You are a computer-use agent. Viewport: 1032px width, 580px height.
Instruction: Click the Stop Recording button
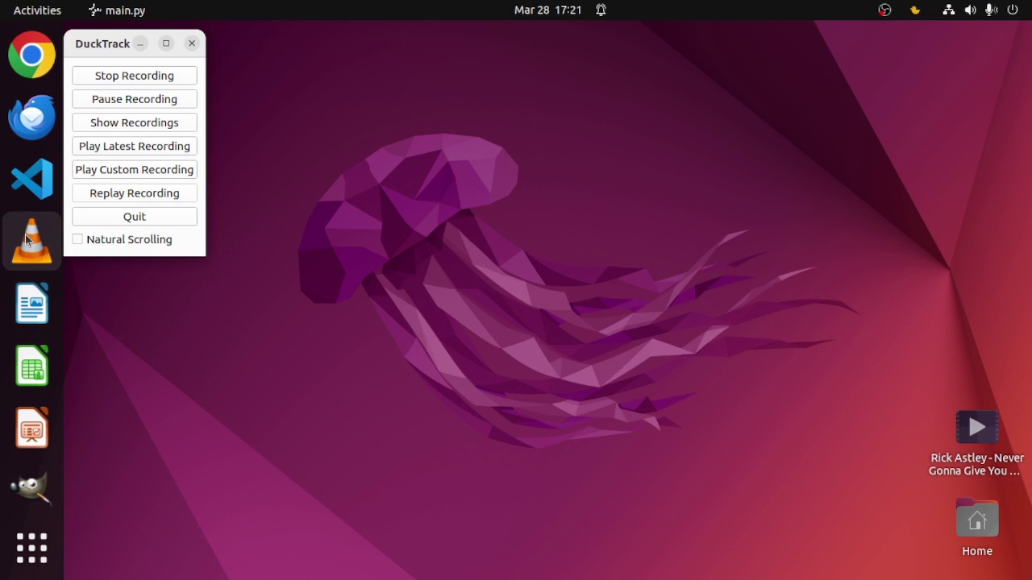tap(135, 76)
